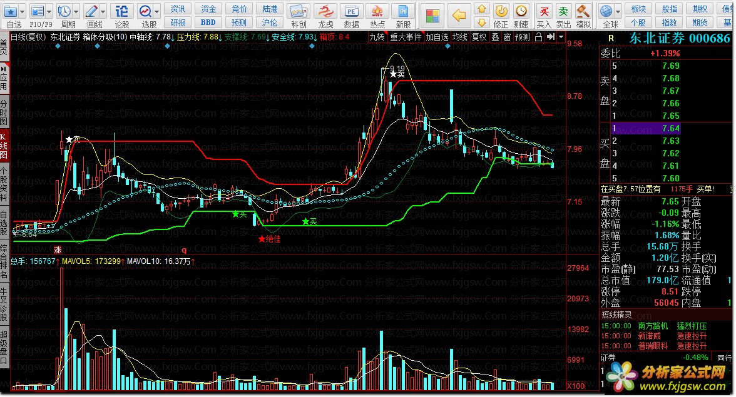Click the red 买入 buy icon
The height and width of the screenshot is (397, 736).
[544, 11]
